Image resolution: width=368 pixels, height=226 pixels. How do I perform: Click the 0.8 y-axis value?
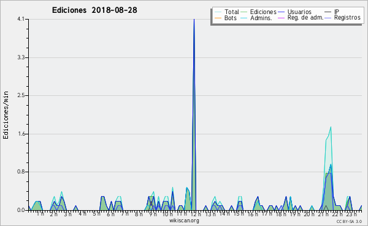21,172
